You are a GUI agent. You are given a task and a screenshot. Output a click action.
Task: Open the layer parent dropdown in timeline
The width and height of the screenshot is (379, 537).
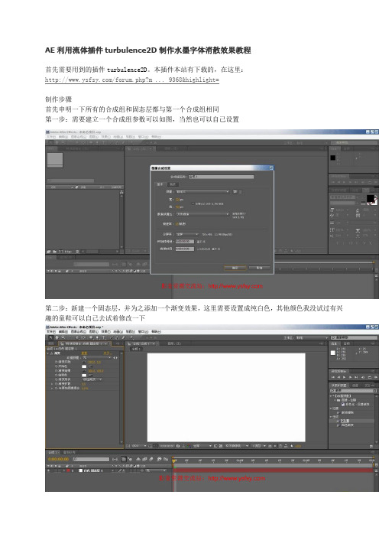tap(156, 470)
